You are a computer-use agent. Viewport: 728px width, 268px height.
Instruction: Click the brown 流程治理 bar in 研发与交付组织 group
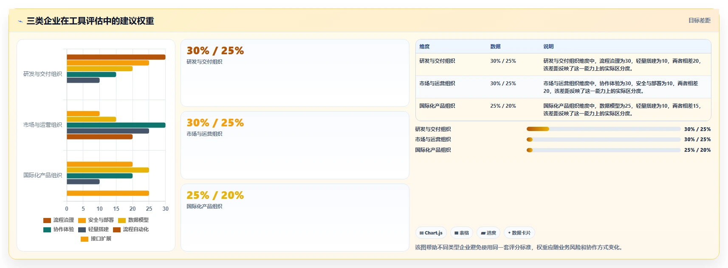[116, 57]
